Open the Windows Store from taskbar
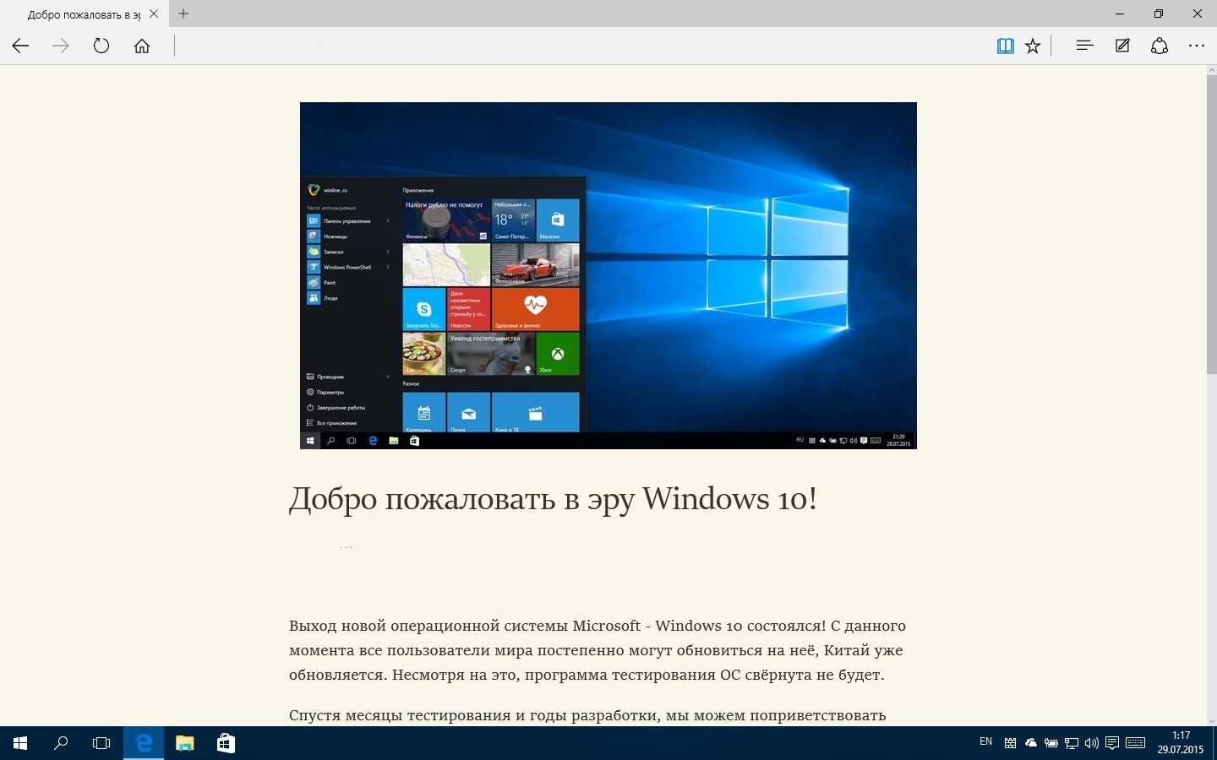The image size is (1217, 760). click(226, 743)
